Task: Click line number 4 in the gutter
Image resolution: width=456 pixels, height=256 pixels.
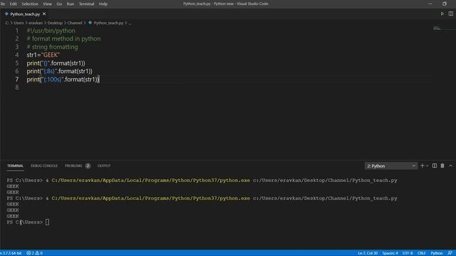Action: click(x=17, y=55)
